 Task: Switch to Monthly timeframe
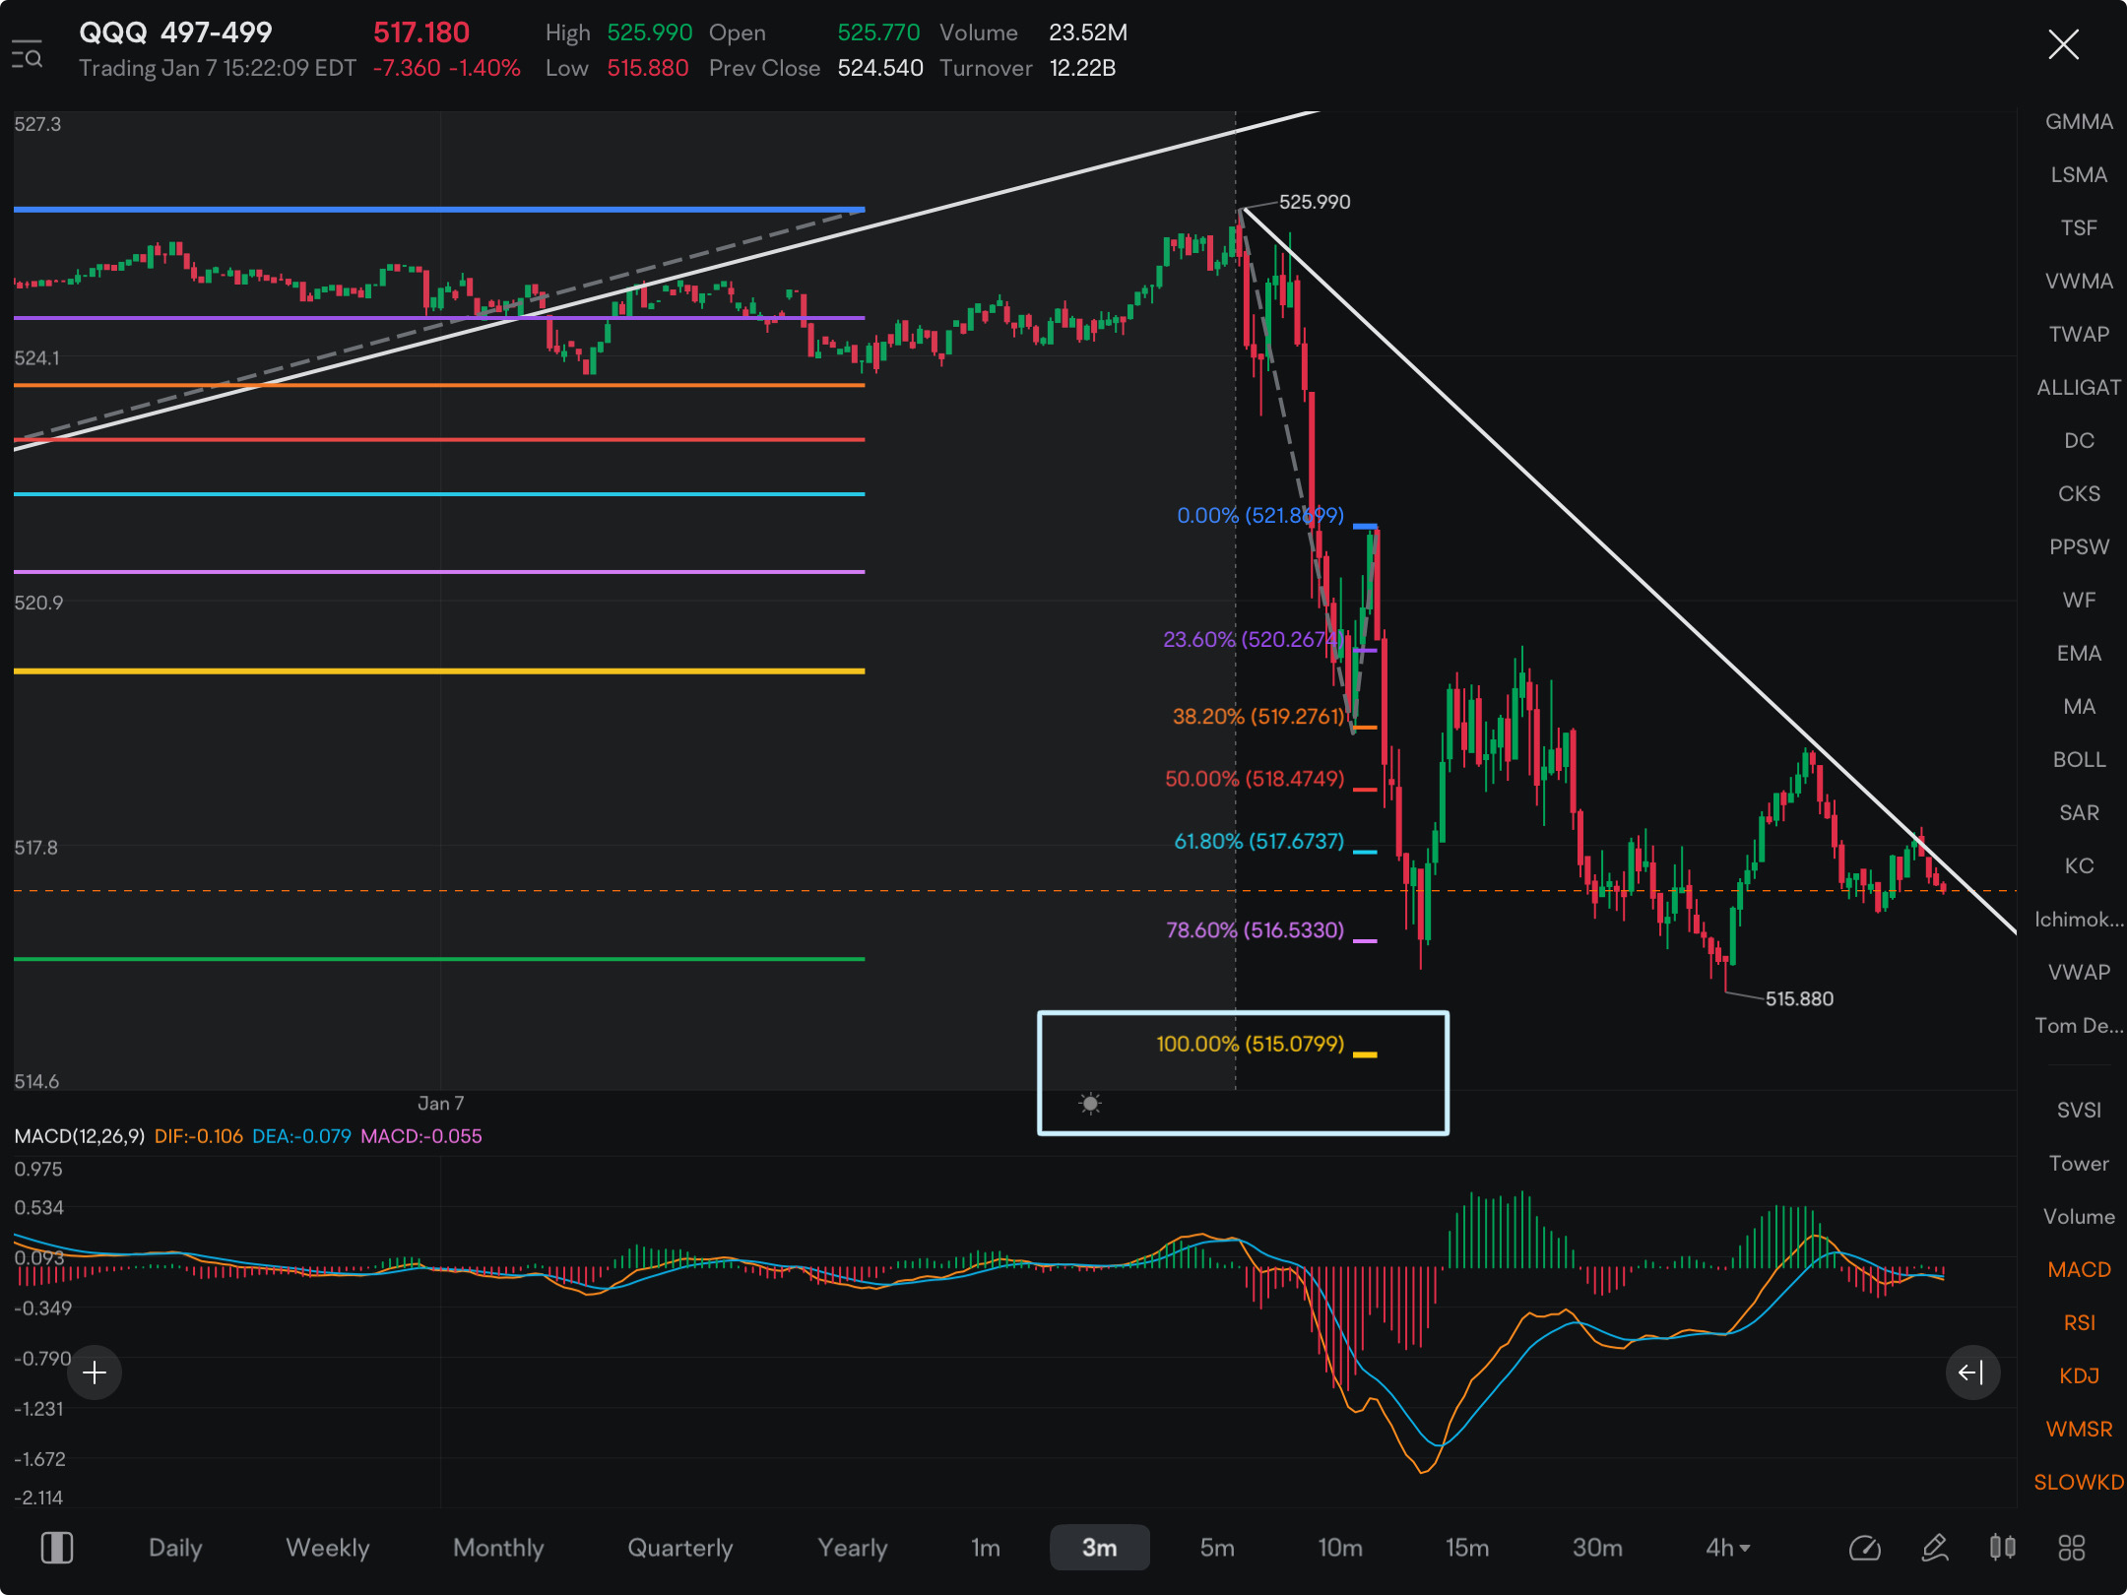coord(498,1548)
